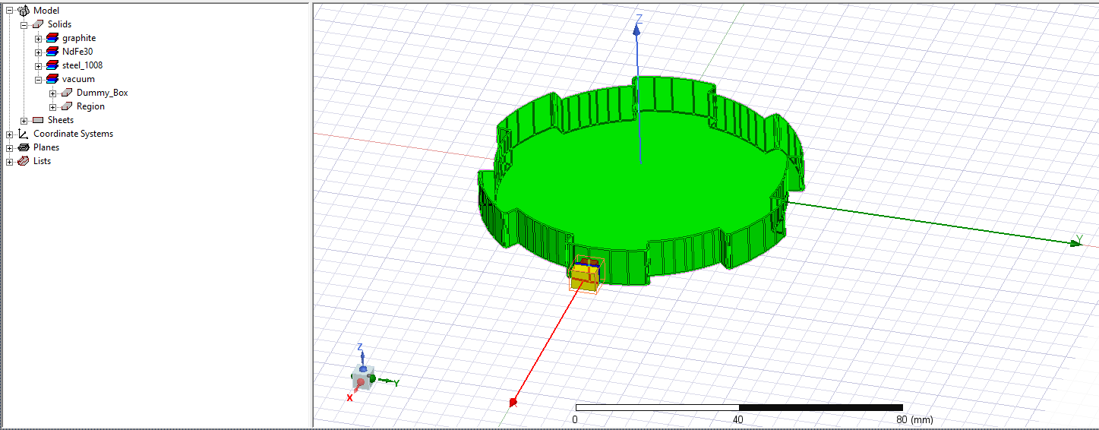Expand the Planes branch
The width and height of the screenshot is (1099, 430).
point(10,147)
